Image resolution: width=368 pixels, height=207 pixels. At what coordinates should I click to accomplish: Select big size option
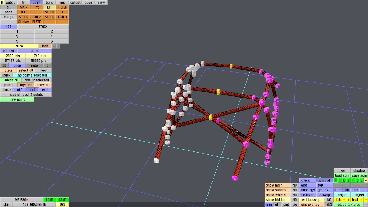pyautogui.click(x=295, y=205)
